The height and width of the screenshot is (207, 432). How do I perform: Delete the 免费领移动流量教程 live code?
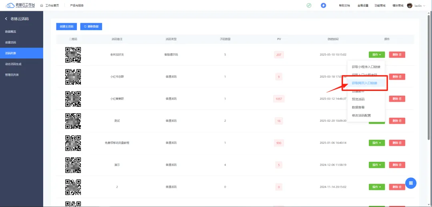(397, 143)
